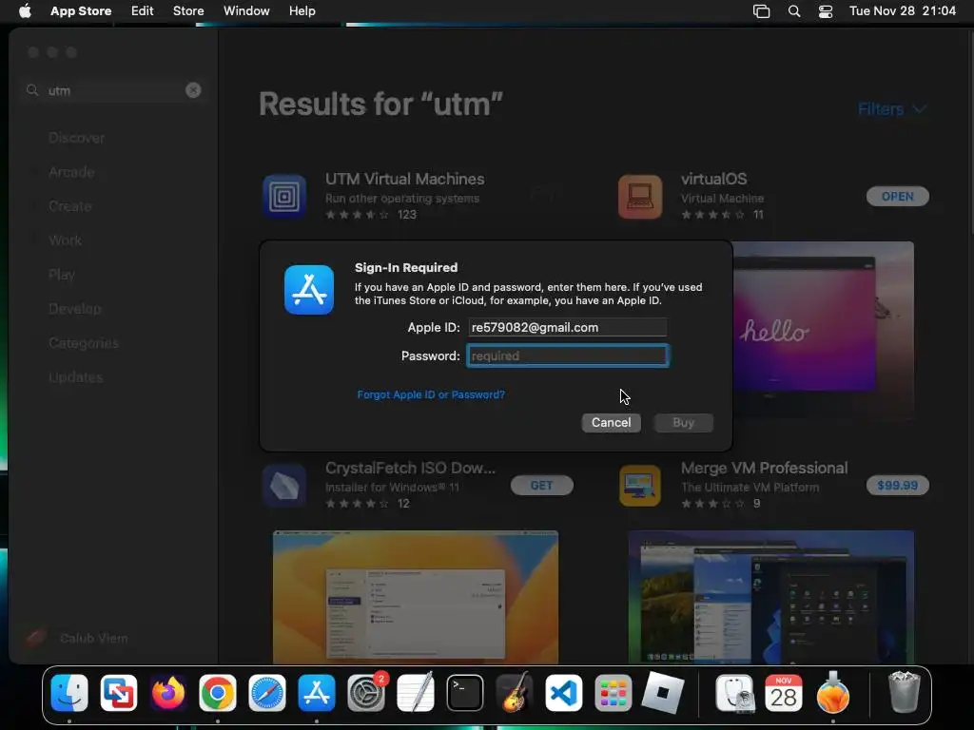Click the Buy button
Screen dimensions: 974x730
click(683, 423)
